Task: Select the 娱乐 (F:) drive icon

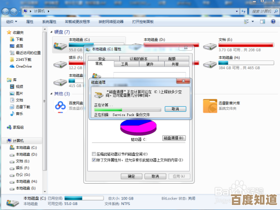Action: pos(60,64)
